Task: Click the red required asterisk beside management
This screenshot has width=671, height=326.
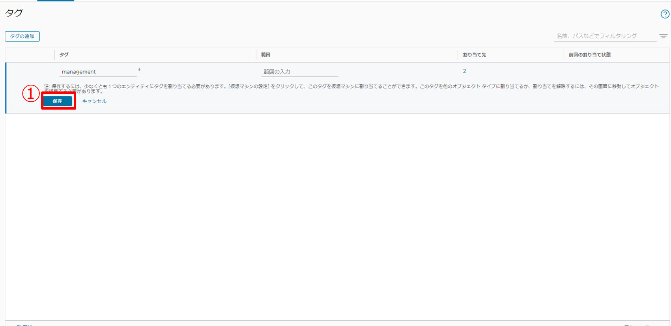Action: click(x=139, y=70)
